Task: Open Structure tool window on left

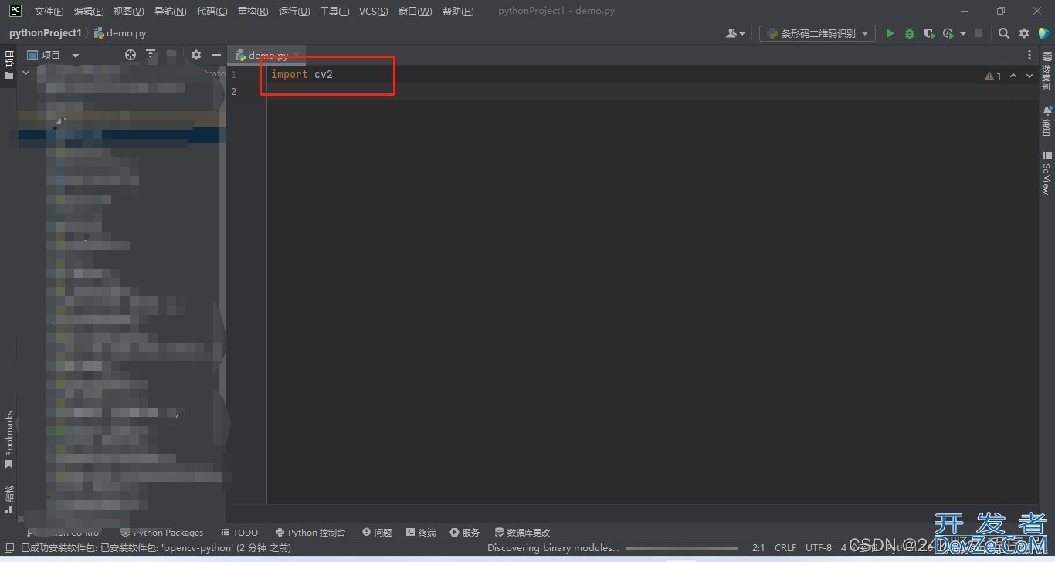Action: coord(8,498)
